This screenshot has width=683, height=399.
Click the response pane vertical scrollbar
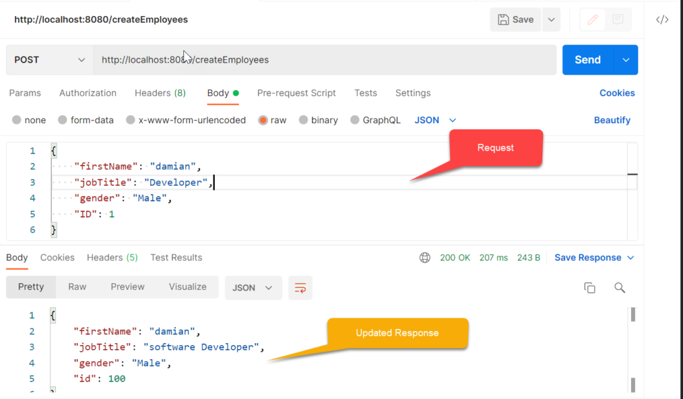pyautogui.click(x=633, y=350)
